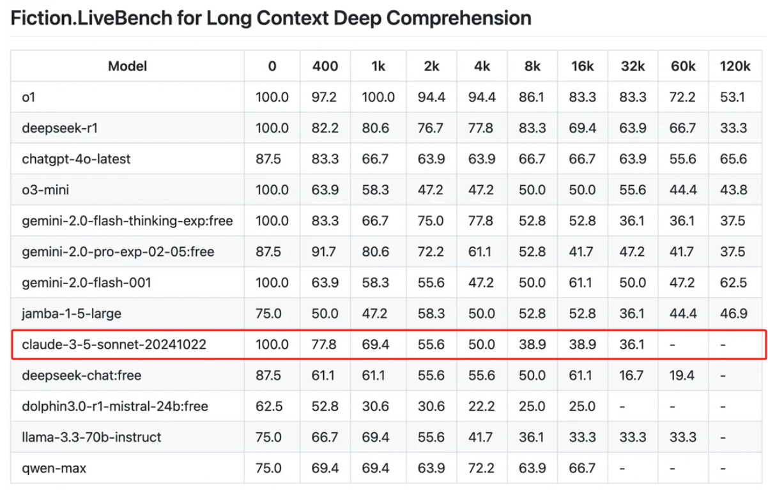Screen dimensions: 768x493
Task: Click the Fiction.LiveBench page heading
Action: point(271,19)
